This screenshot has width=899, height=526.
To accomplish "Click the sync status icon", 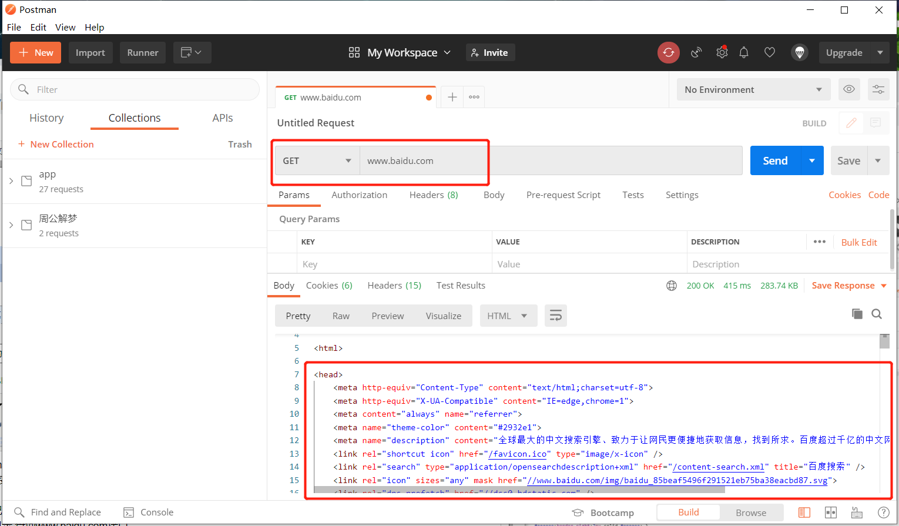I will pyautogui.click(x=669, y=52).
